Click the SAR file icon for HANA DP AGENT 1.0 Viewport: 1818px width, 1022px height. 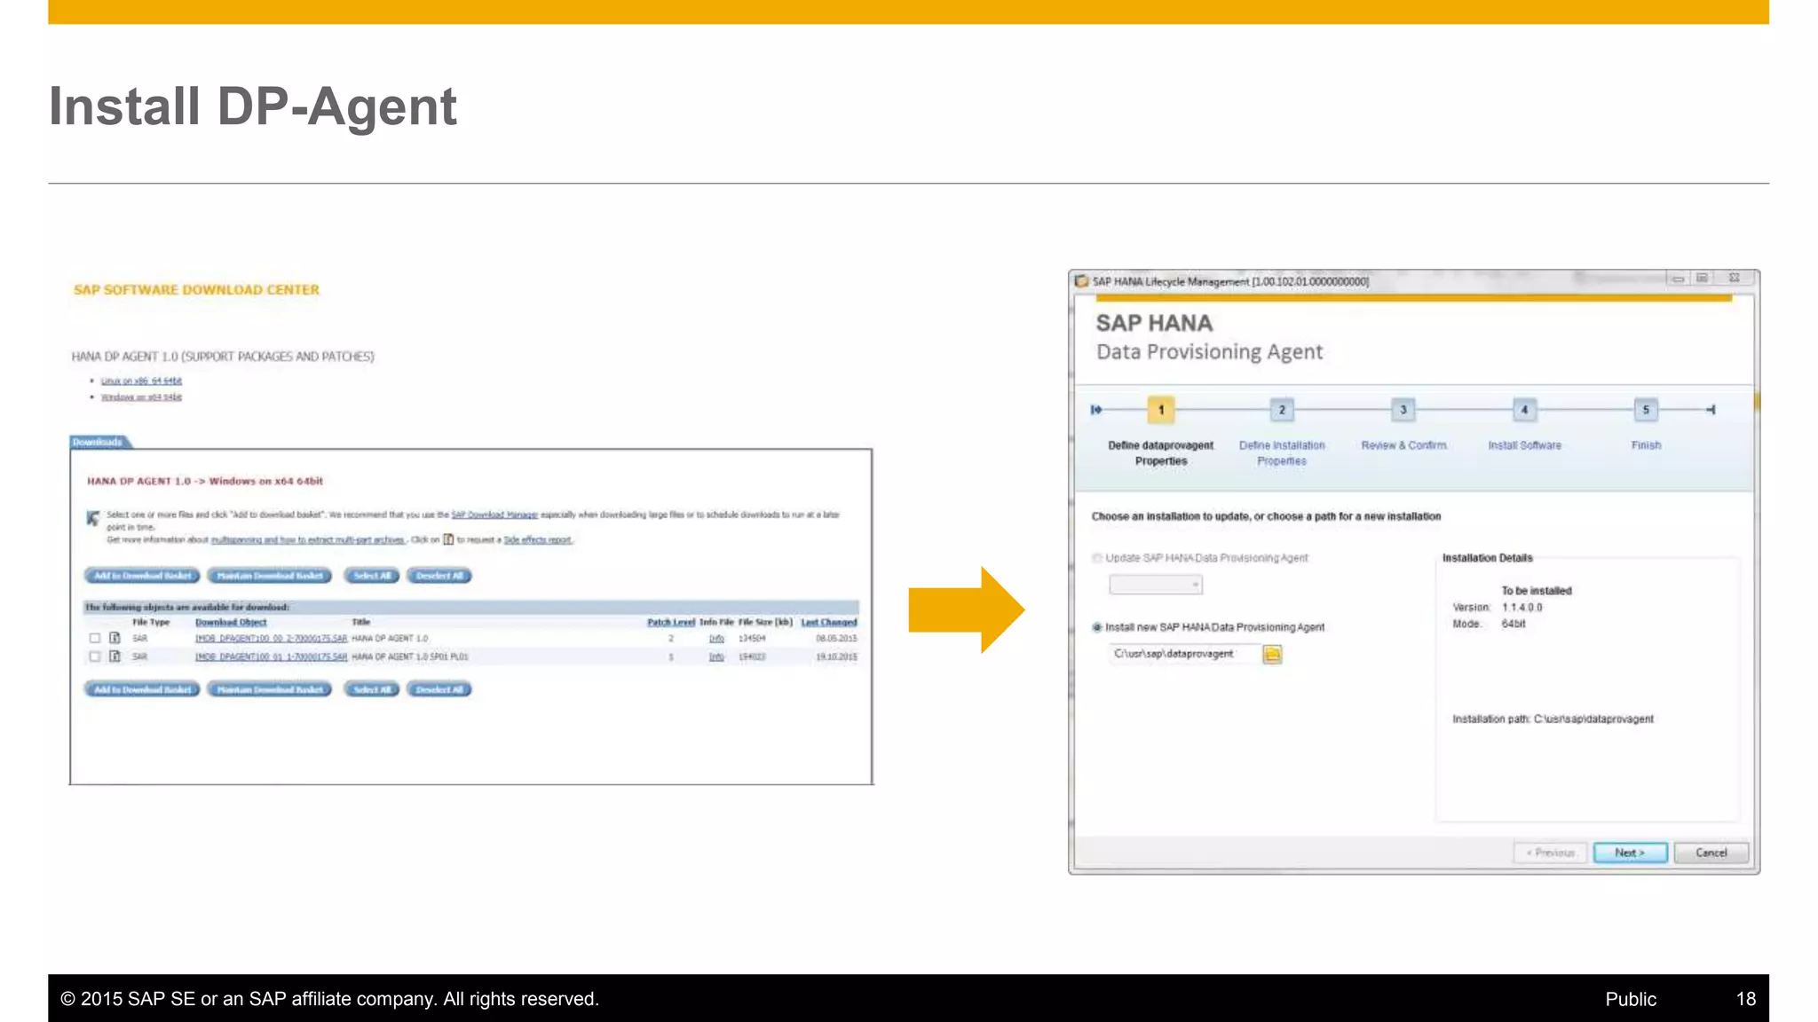pyautogui.click(x=115, y=638)
